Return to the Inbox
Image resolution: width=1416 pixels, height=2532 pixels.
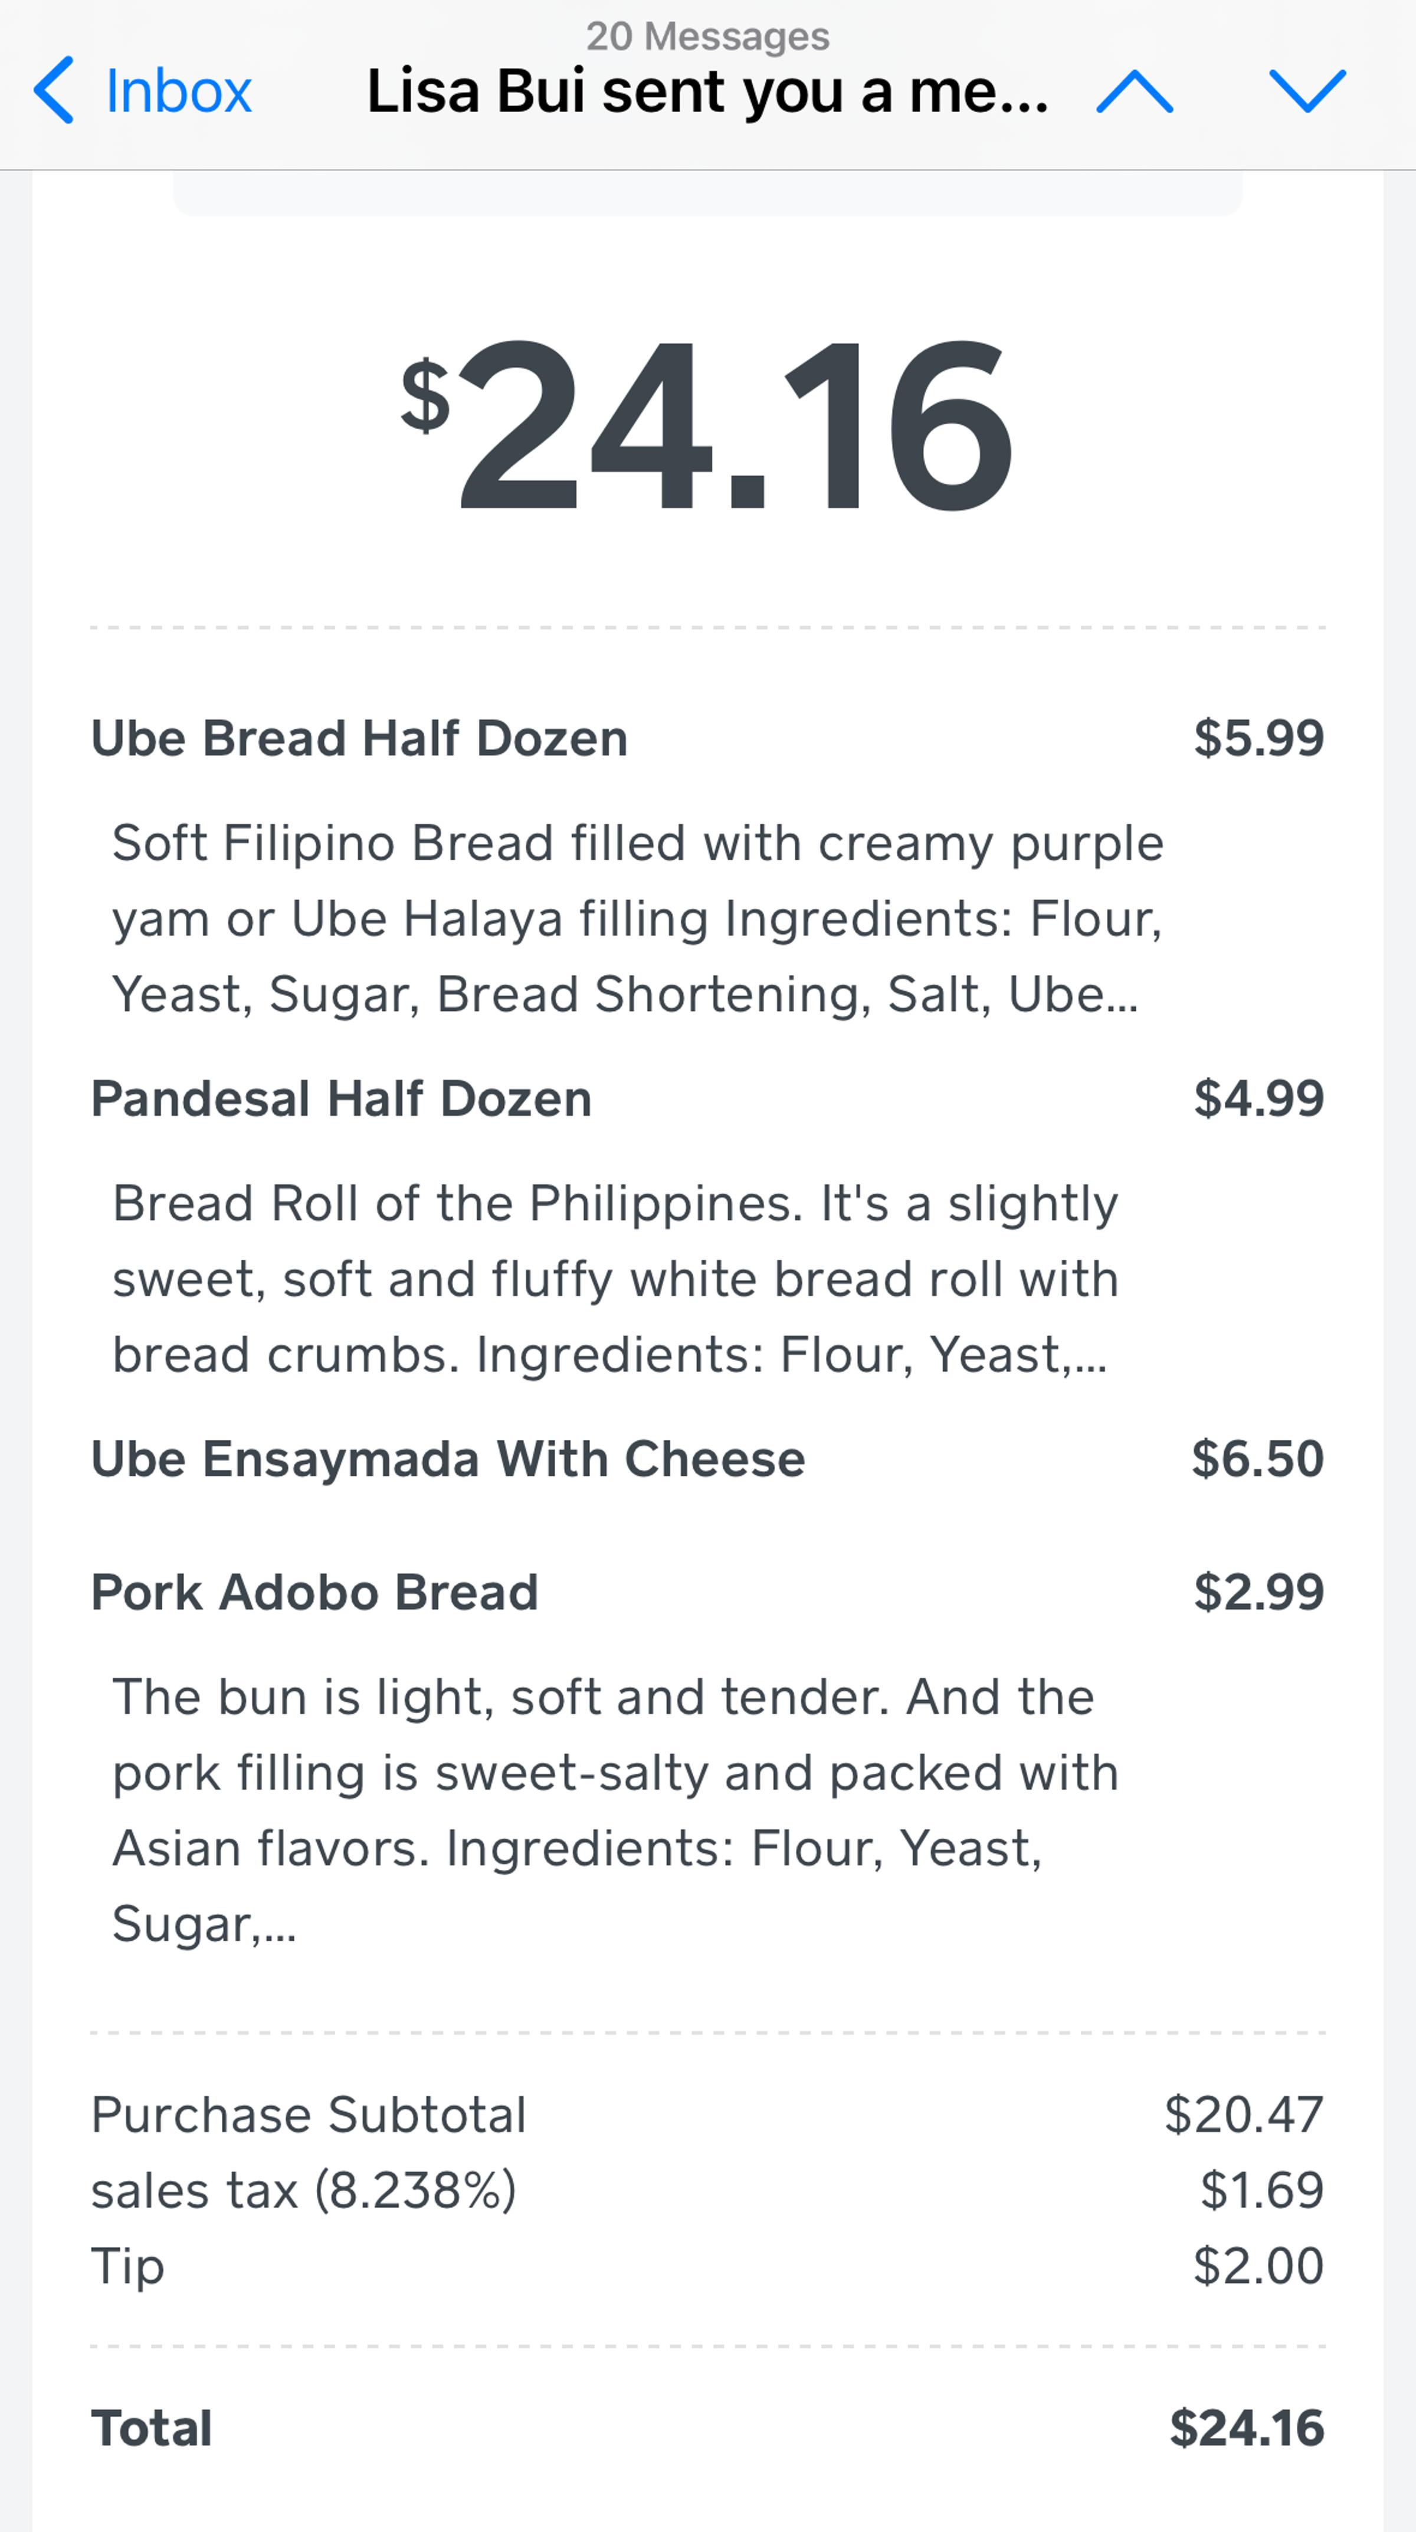(x=178, y=91)
